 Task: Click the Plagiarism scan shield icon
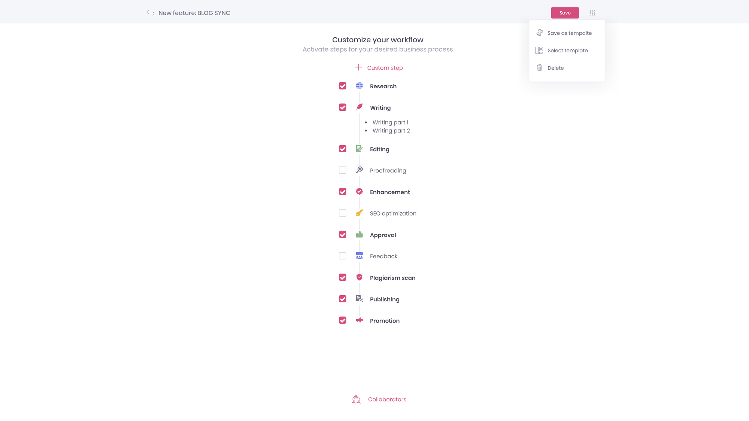click(359, 277)
